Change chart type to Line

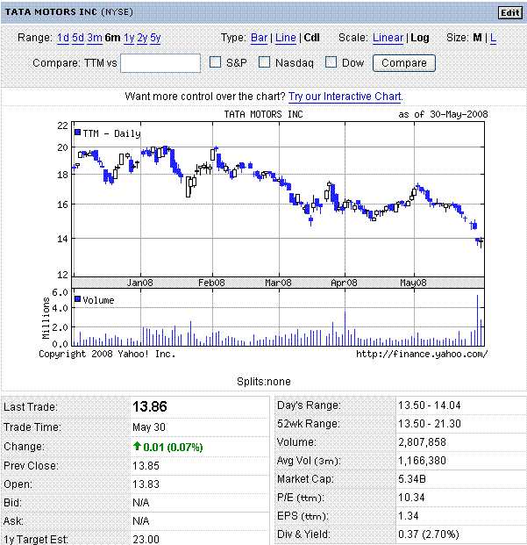click(286, 38)
